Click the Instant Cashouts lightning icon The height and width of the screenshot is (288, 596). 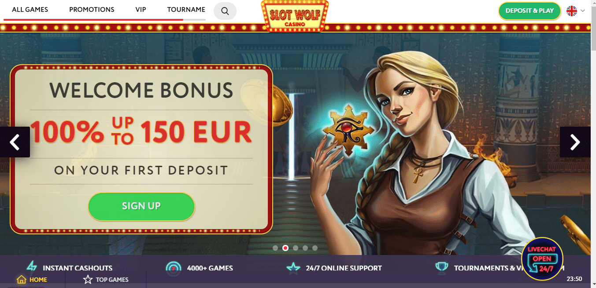pyautogui.click(x=32, y=267)
